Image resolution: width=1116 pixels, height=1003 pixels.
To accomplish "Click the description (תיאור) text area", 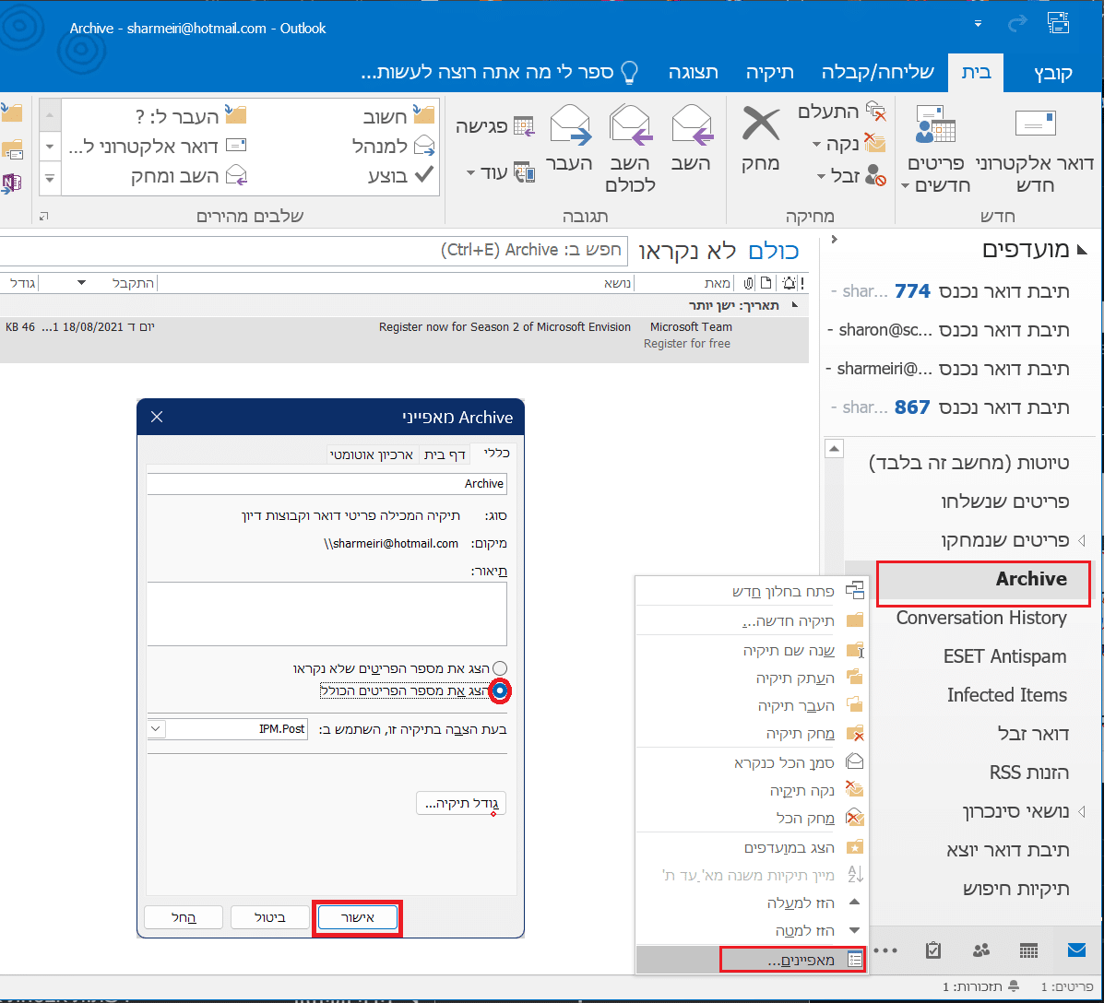I will point(326,614).
